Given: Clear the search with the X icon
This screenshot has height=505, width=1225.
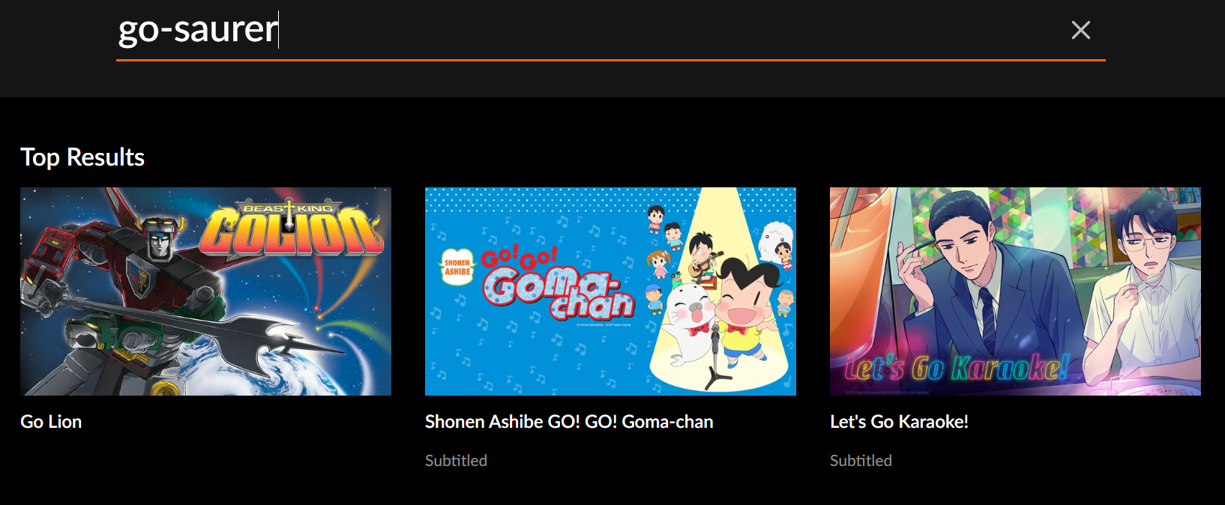Looking at the screenshot, I should pos(1080,30).
